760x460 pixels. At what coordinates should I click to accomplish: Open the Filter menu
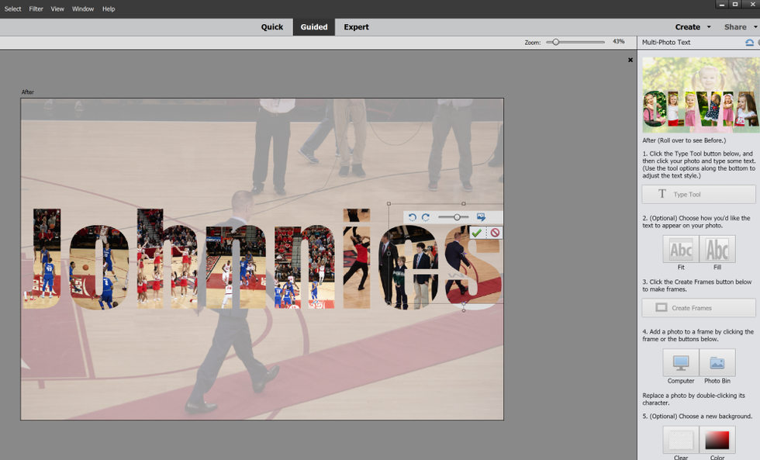[36, 9]
